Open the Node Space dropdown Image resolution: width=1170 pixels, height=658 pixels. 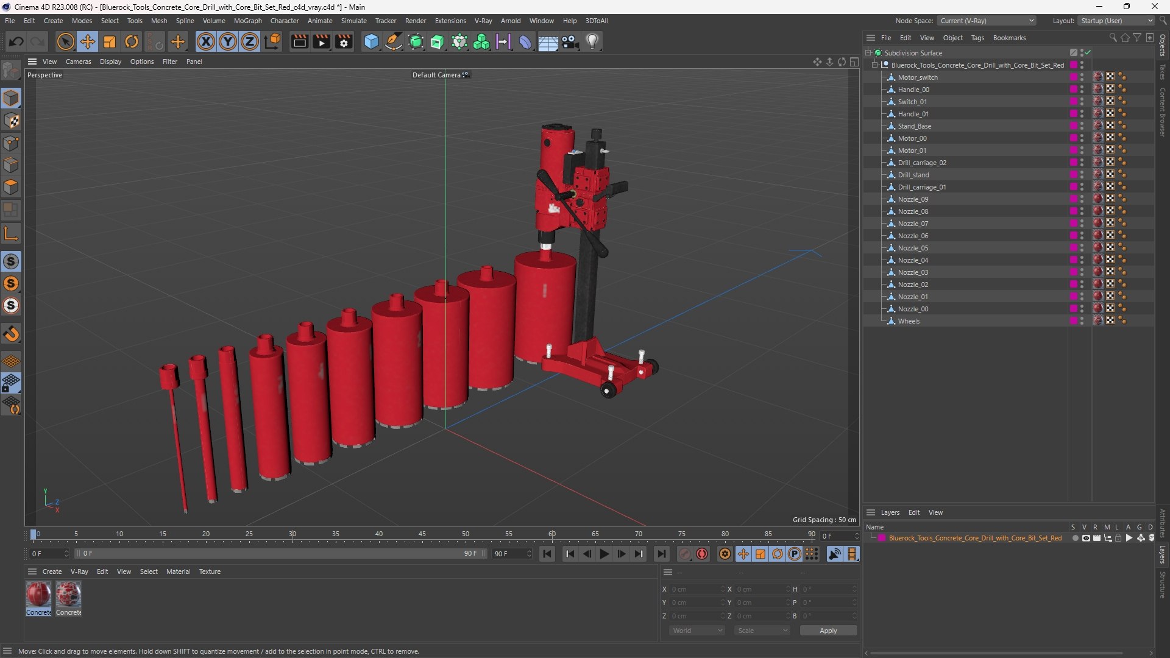click(x=986, y=21)
